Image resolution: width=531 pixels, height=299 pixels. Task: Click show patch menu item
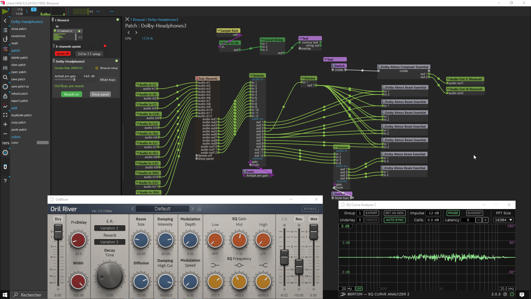pyautogui.click(x=19, y=29)
